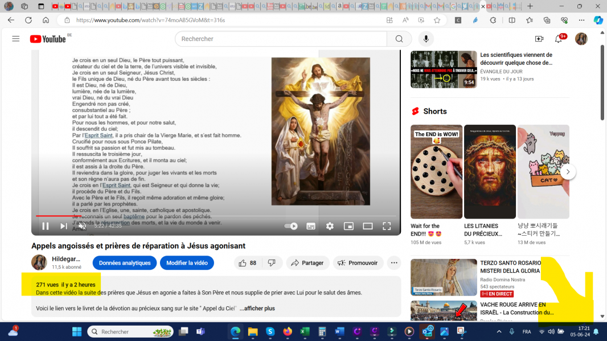
Task: Enter full screen mode
Action: [387, 226]
